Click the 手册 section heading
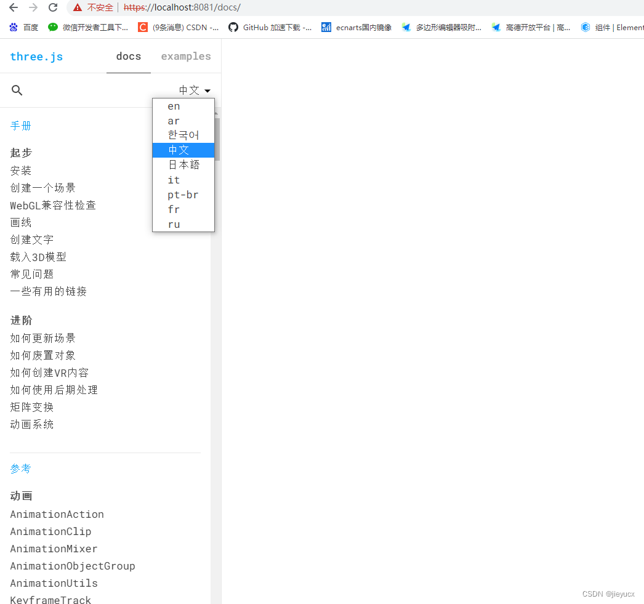Image resolution: width=644 pixels, height=604 pixels. pos(20,126)
